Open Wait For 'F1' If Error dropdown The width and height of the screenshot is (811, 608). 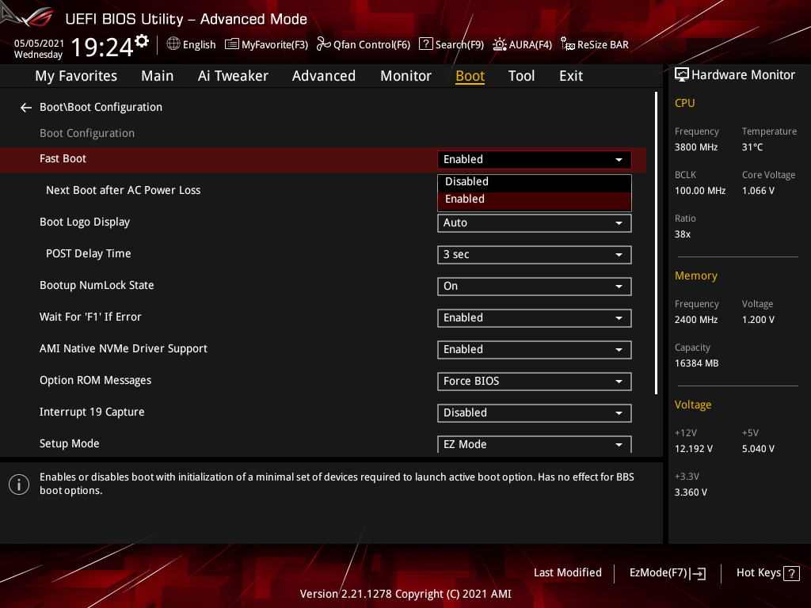click(x=535, y=318)
